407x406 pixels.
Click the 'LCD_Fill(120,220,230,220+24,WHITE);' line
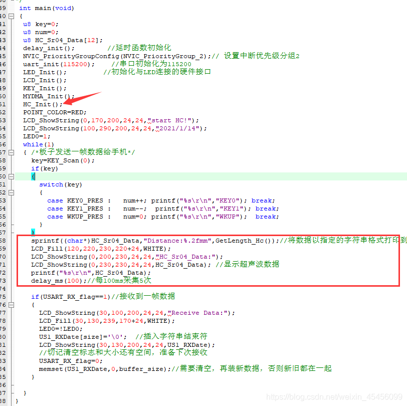(x=101, y=249)
